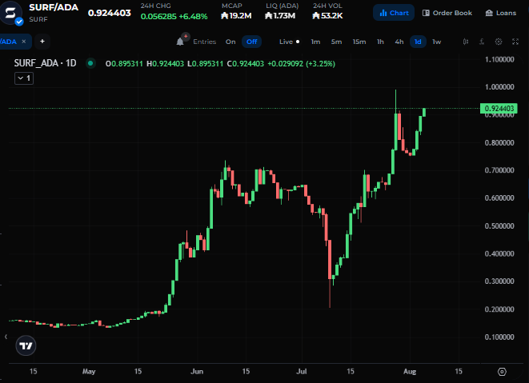529x383 pixels.
Task: Click the Jun date axis label
Action: click(197, 371)
